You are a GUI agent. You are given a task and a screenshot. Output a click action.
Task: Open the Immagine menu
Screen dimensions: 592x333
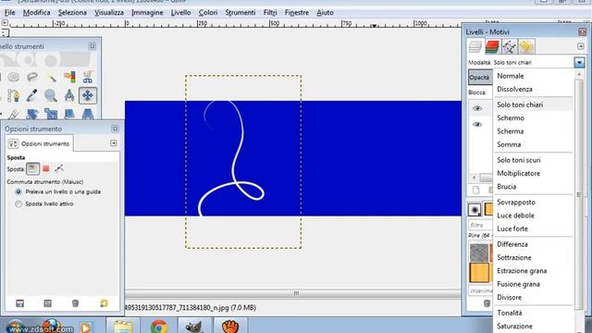click(x=147, y=12)
